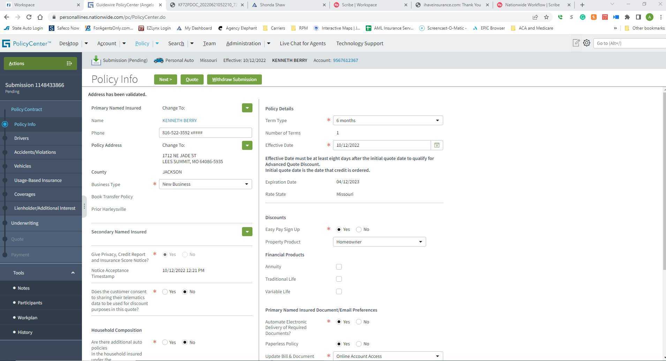
Task: Select Yes for additional auto policies
Action: coord(165,343)
